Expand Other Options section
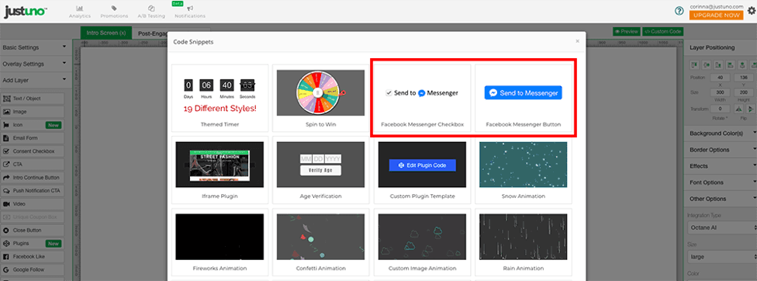The image size is (757, 281). point(721,199)
